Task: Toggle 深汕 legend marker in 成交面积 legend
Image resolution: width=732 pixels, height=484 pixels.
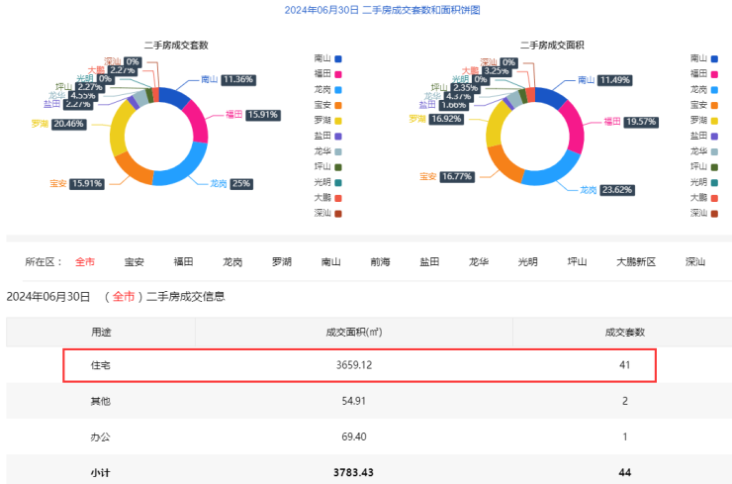Action: pos(714,213)
